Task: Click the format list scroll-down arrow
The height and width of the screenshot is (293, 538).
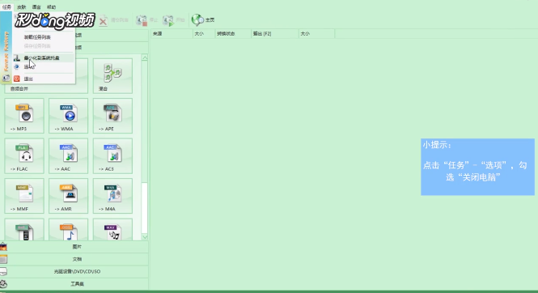Action: pyautogui.click(x=145, y=236)
